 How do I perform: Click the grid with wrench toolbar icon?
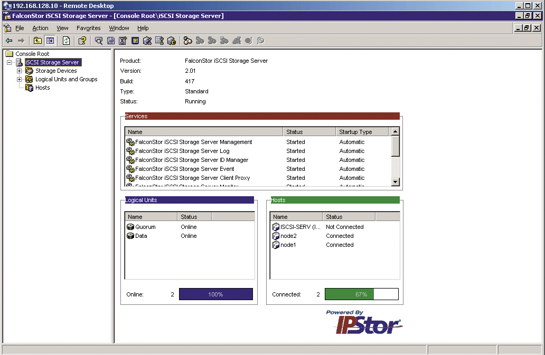pyautogui.click(x=159, y=41)
